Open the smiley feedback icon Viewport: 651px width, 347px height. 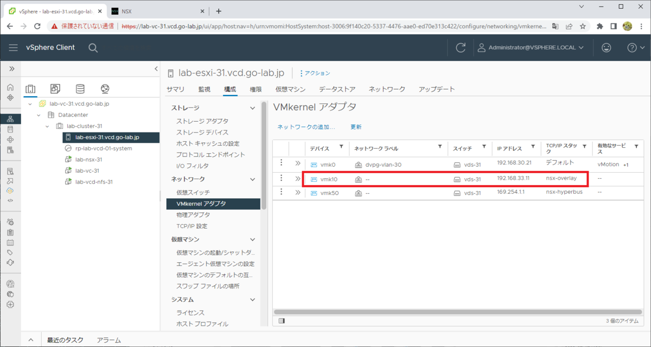pyautogui.click(x=607, y=48)
